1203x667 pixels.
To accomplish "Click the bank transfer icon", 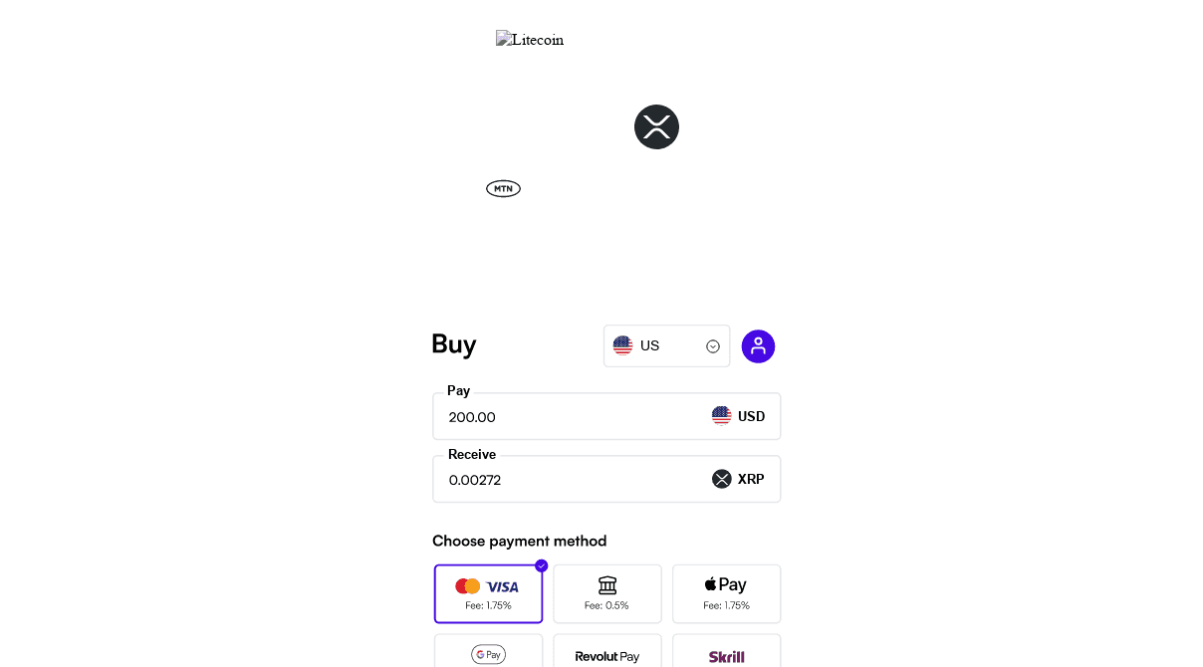I will pyautogui.click(x=607, y=585).
